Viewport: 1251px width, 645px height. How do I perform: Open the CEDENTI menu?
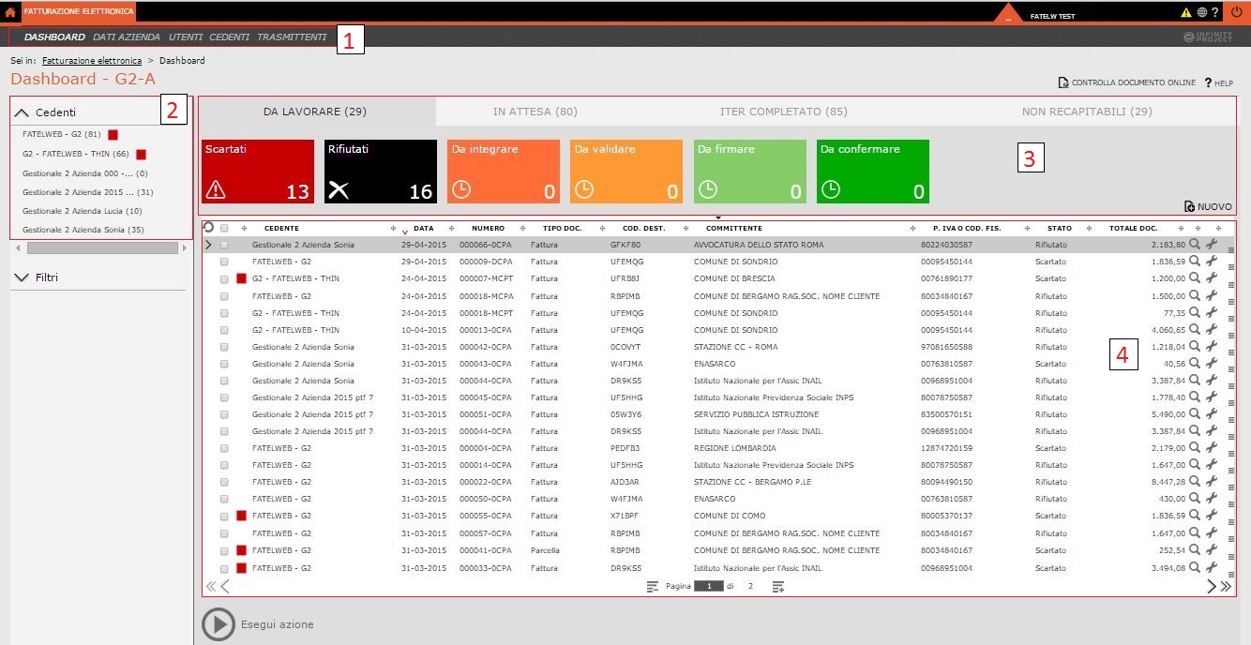pos(229,37)
